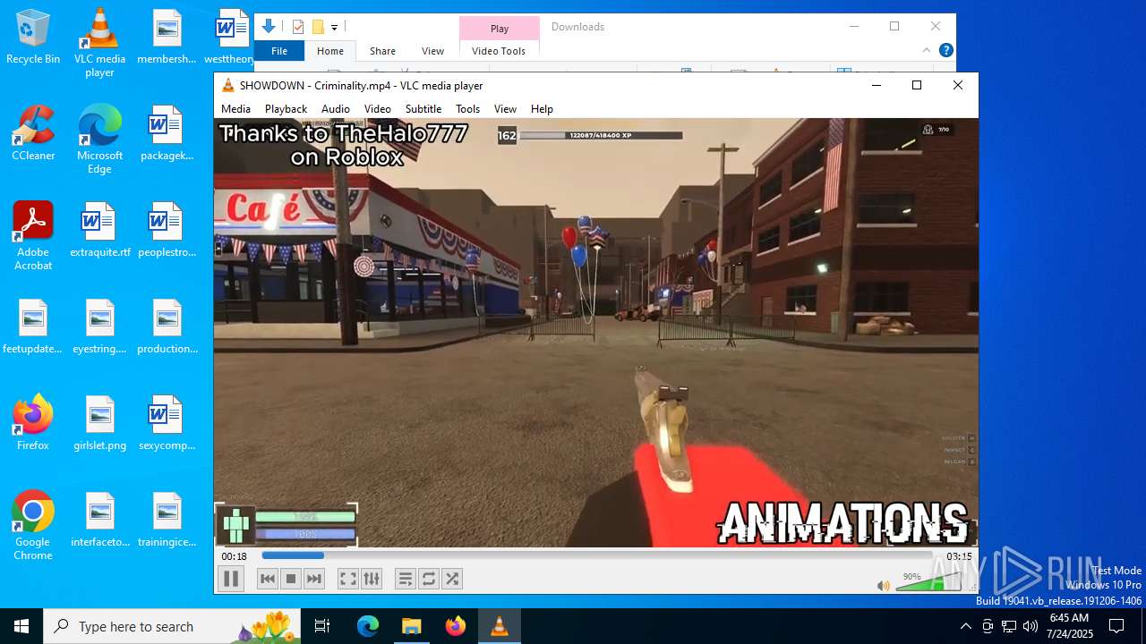Viewport: 1146px width, 644px height.
Task: Click the total duration 03:15 label
Action: pyautogui.click(x=959, y=556)
